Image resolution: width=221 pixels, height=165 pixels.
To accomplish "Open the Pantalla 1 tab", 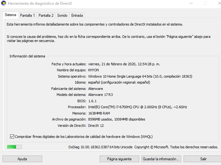I will [x=27, y=15].
